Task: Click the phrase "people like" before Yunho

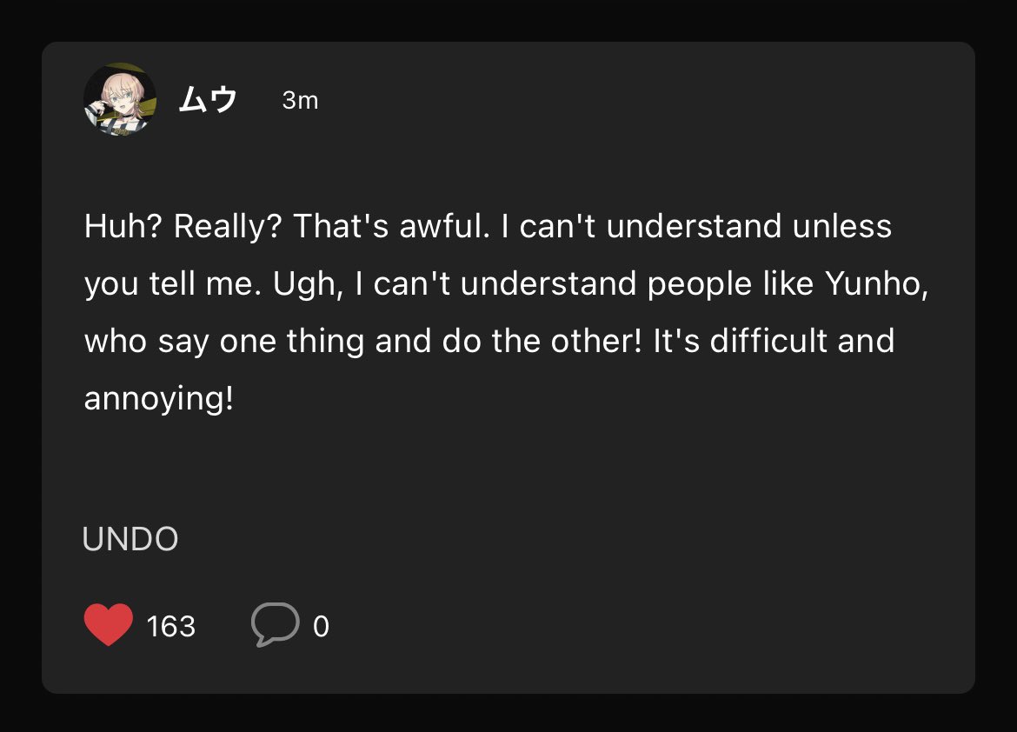Action: (x=730, y=284)
